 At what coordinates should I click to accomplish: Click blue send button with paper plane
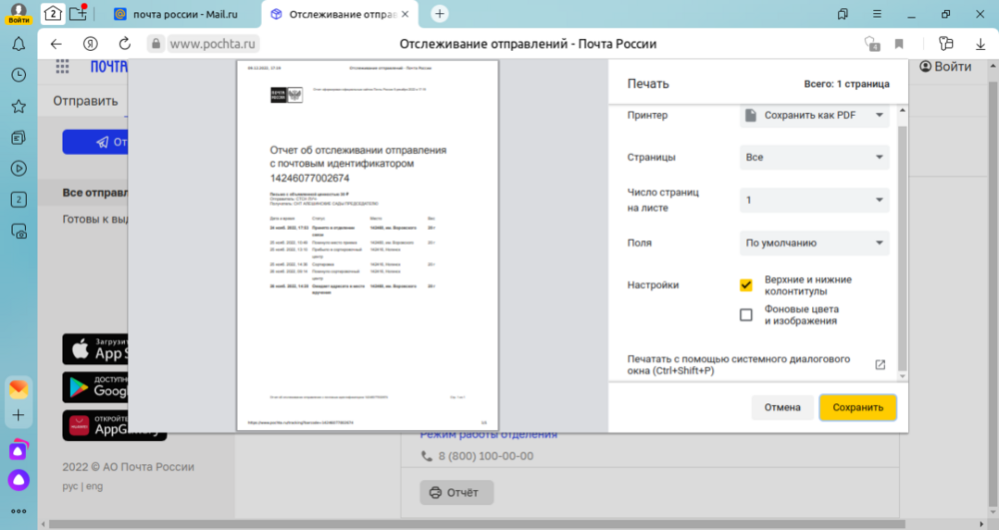[x=95, y=142]
